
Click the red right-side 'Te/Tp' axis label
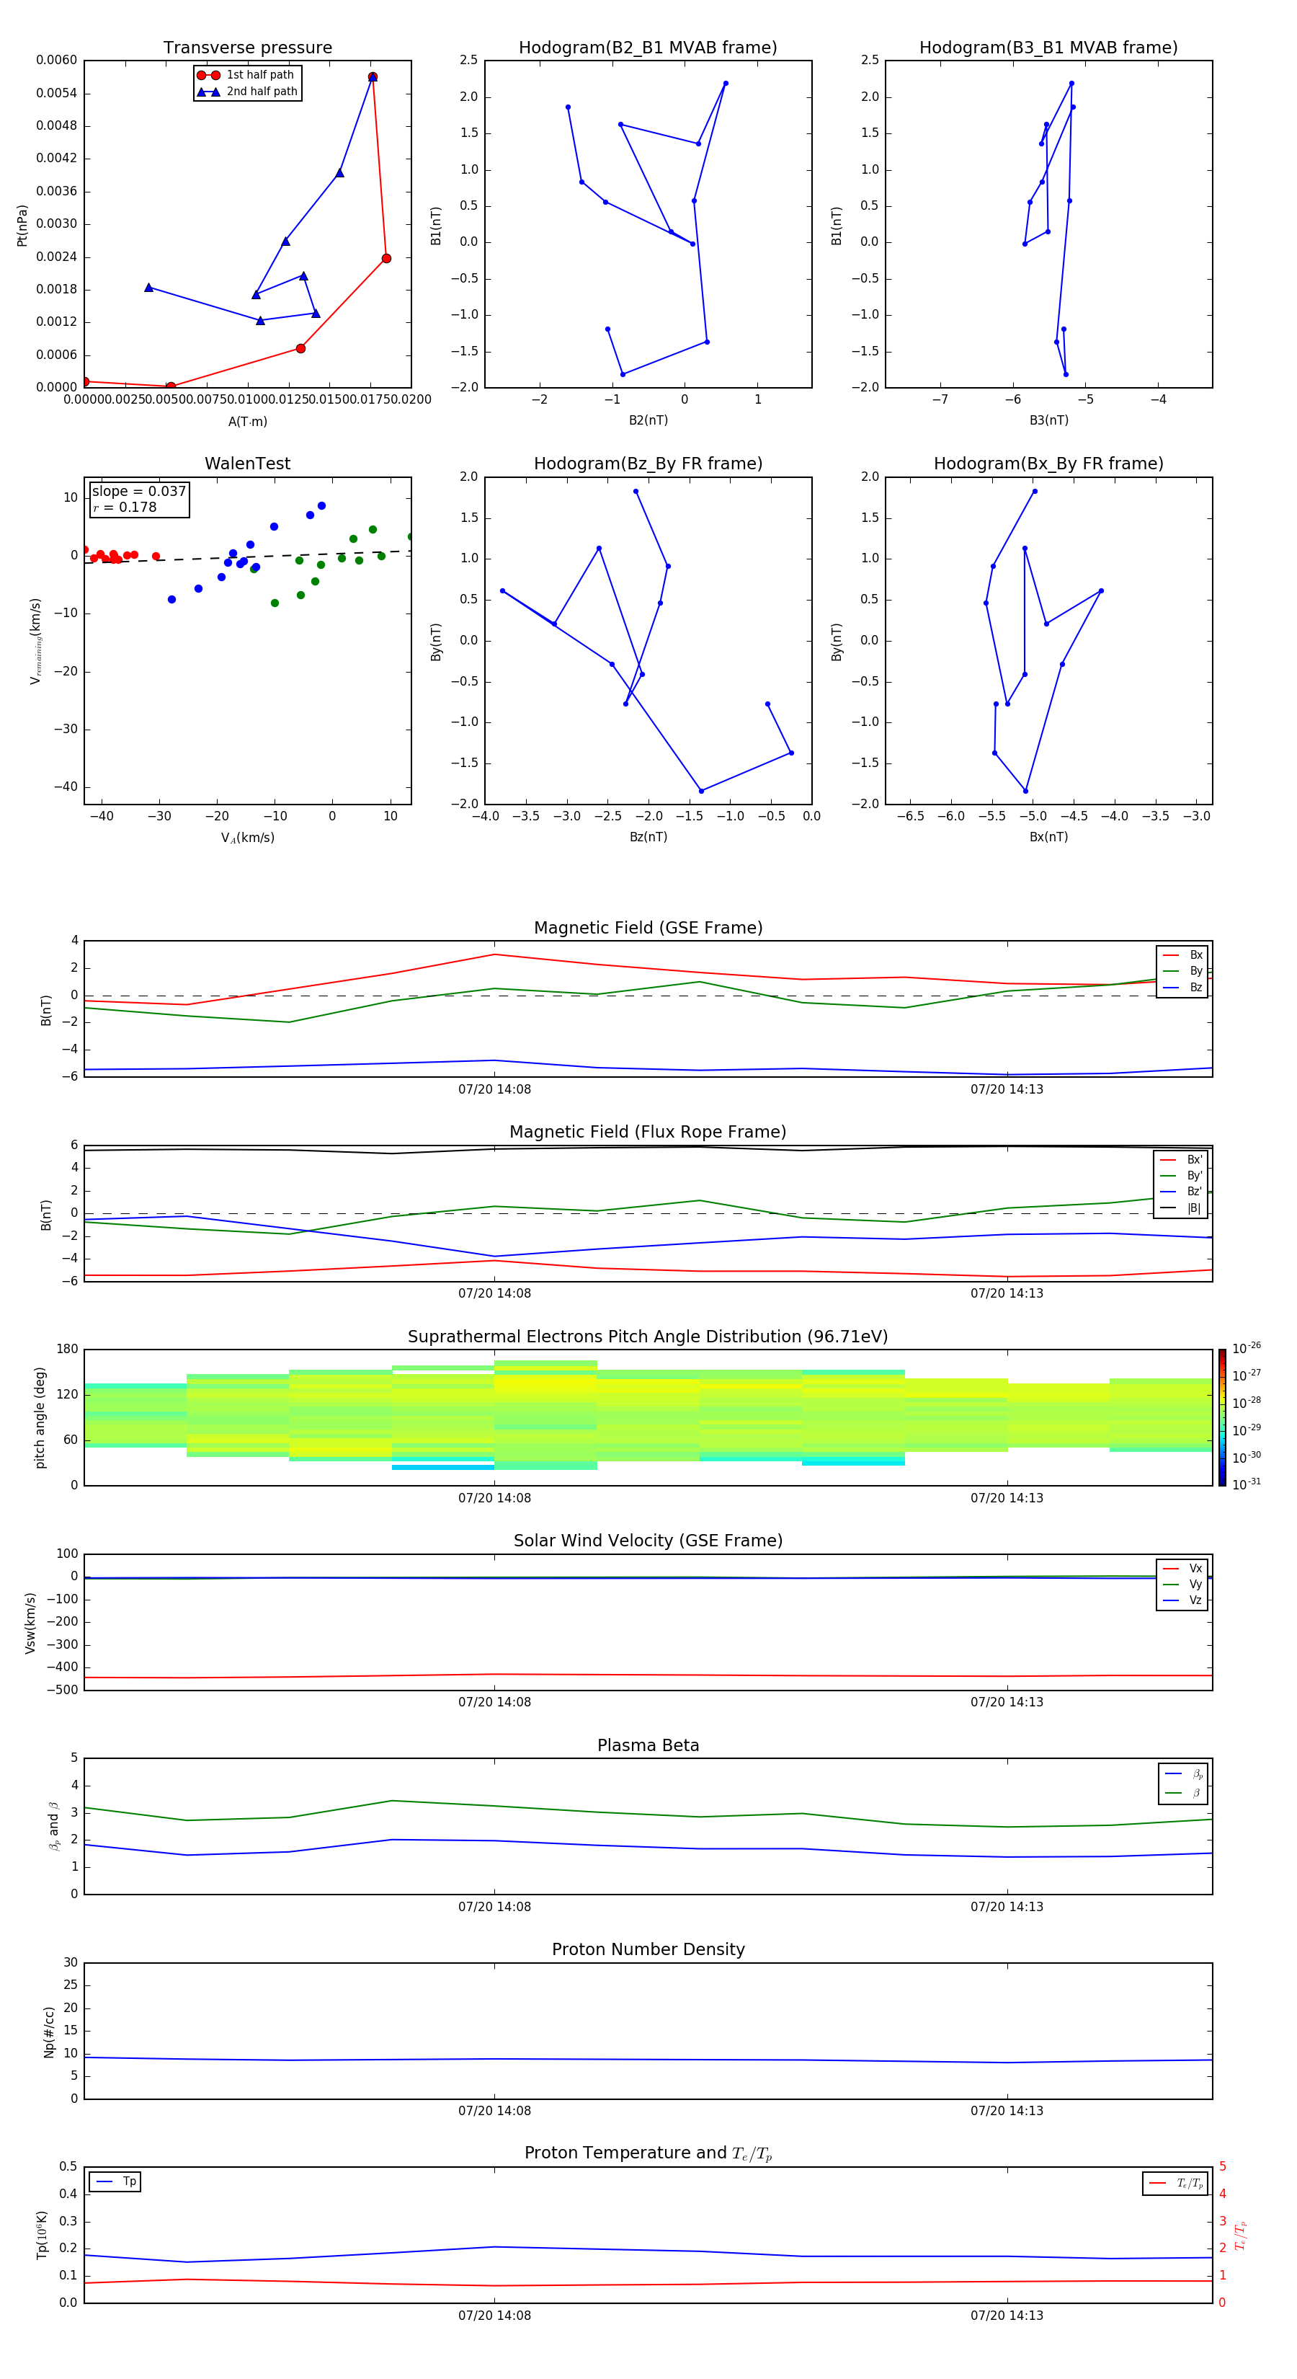pyautogui.click(x=1242, y=2236)
